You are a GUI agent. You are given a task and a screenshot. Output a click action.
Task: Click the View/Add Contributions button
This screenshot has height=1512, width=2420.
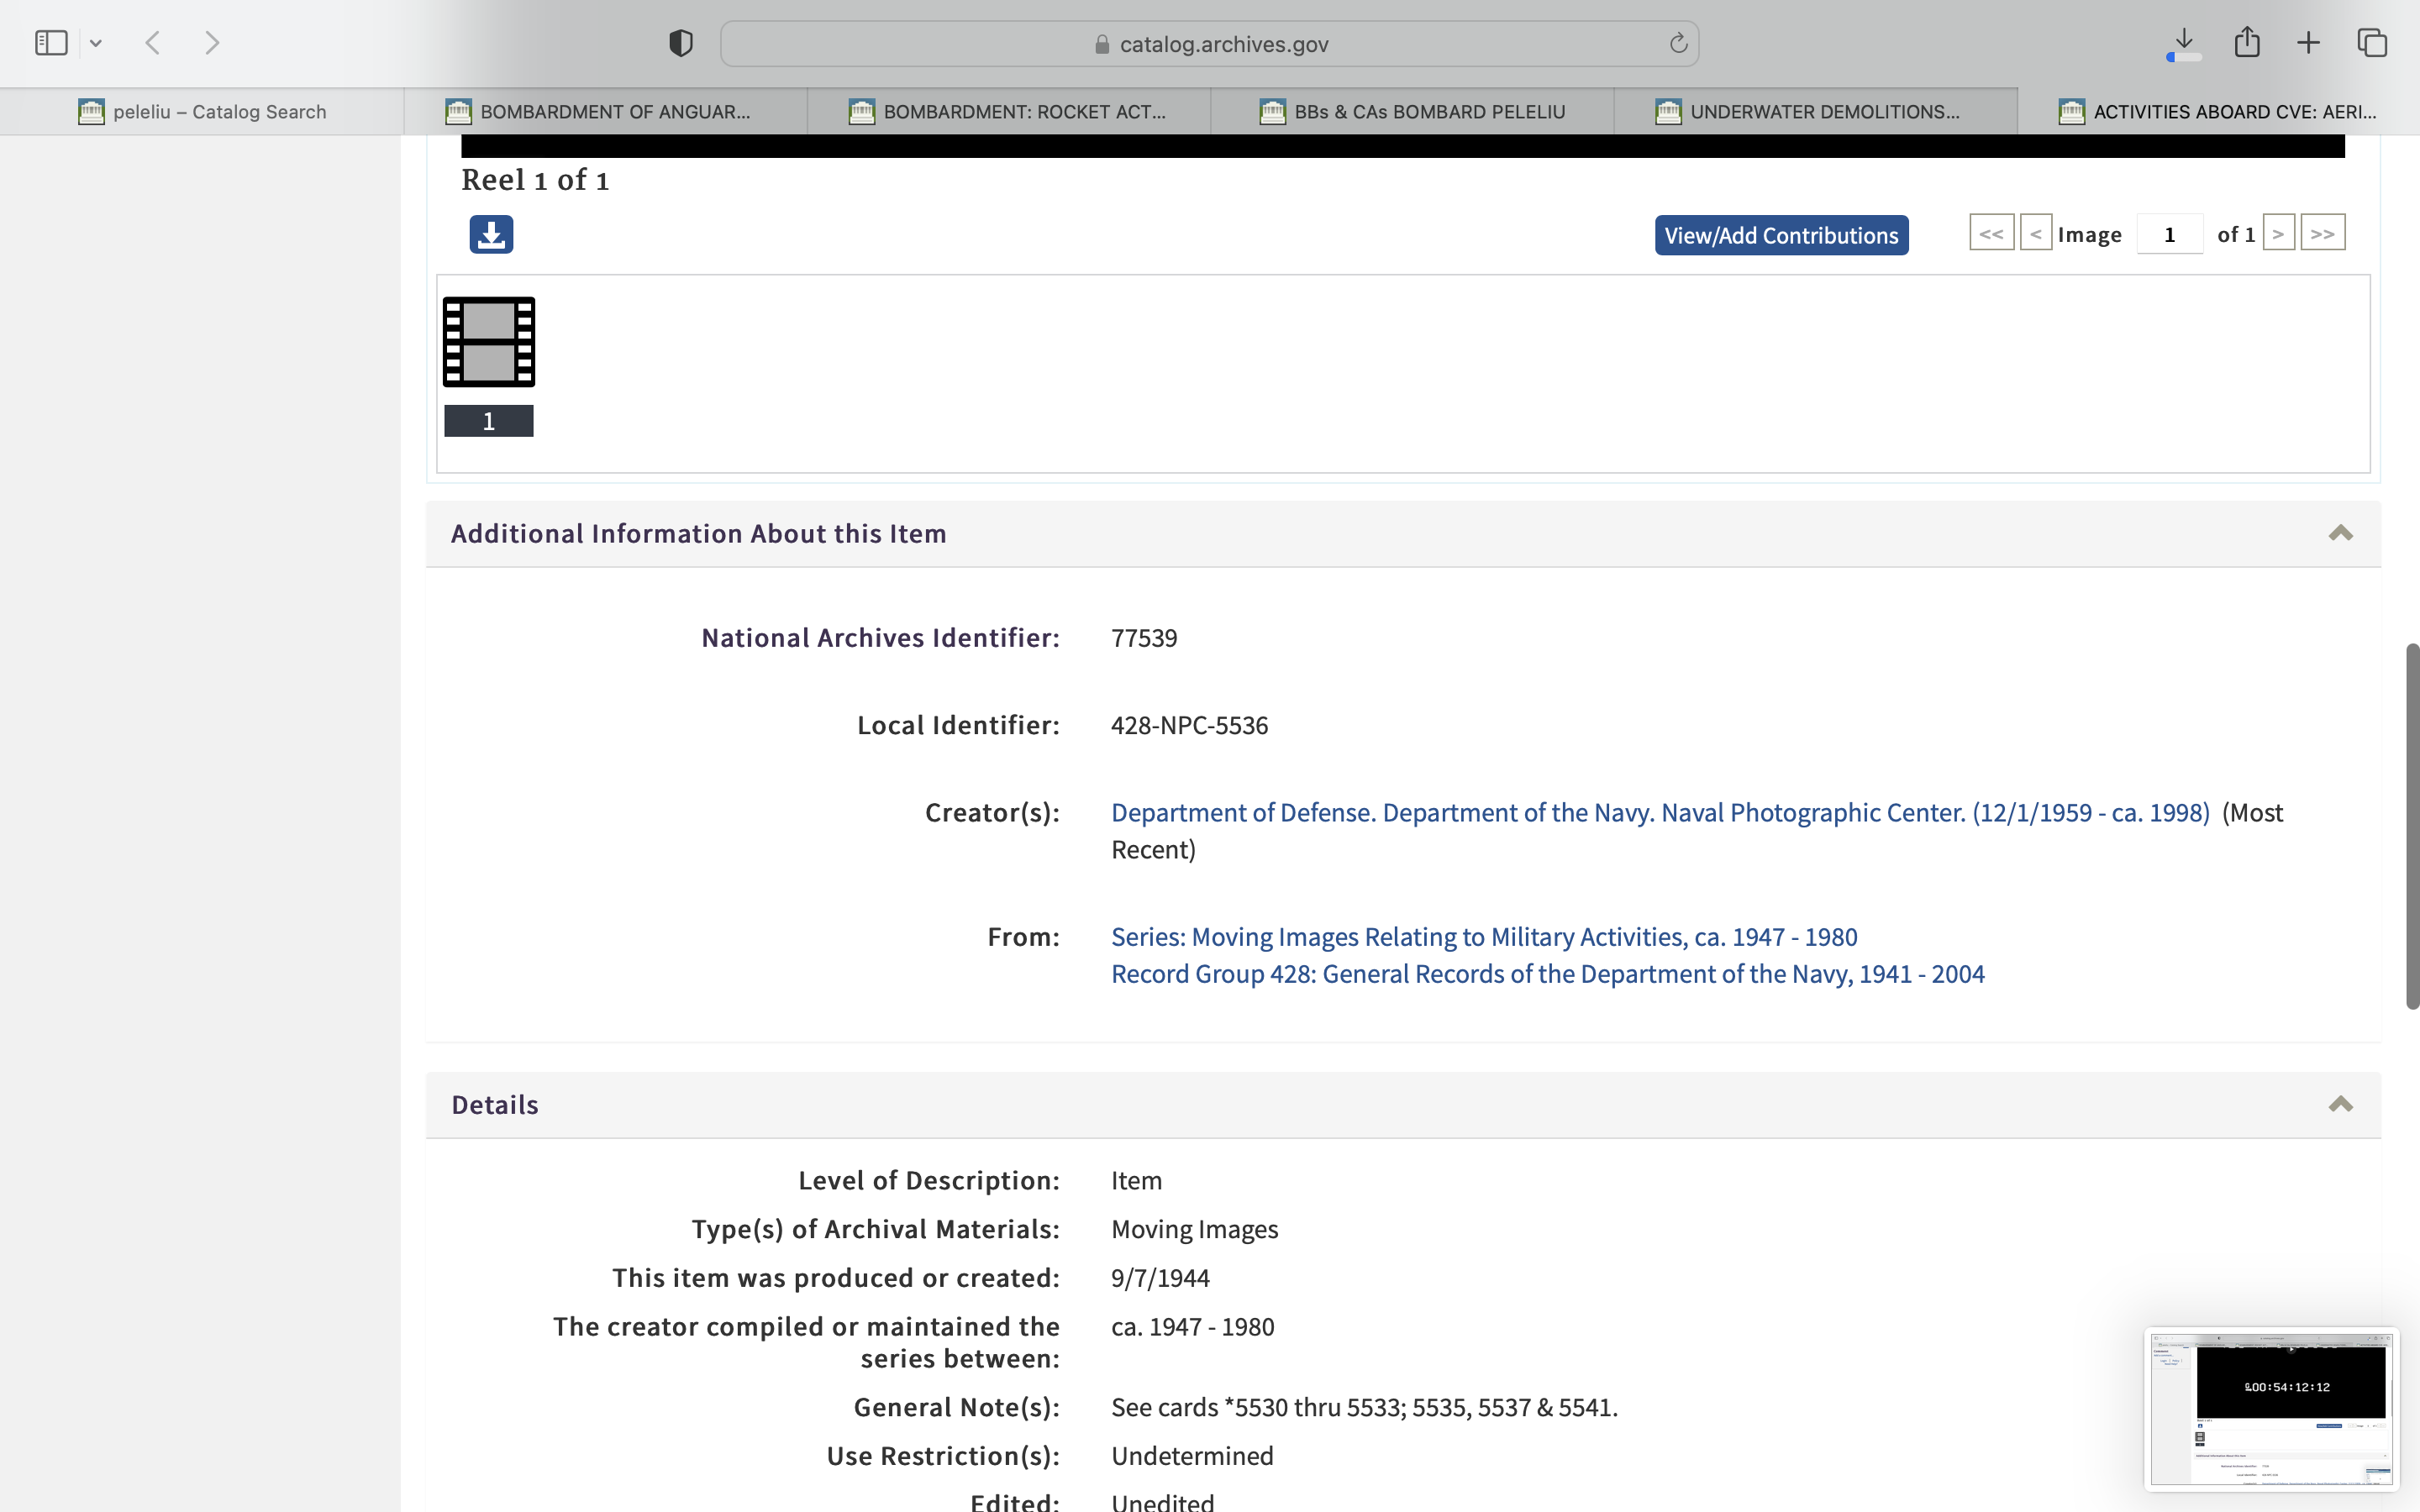tap(1781, 235)
